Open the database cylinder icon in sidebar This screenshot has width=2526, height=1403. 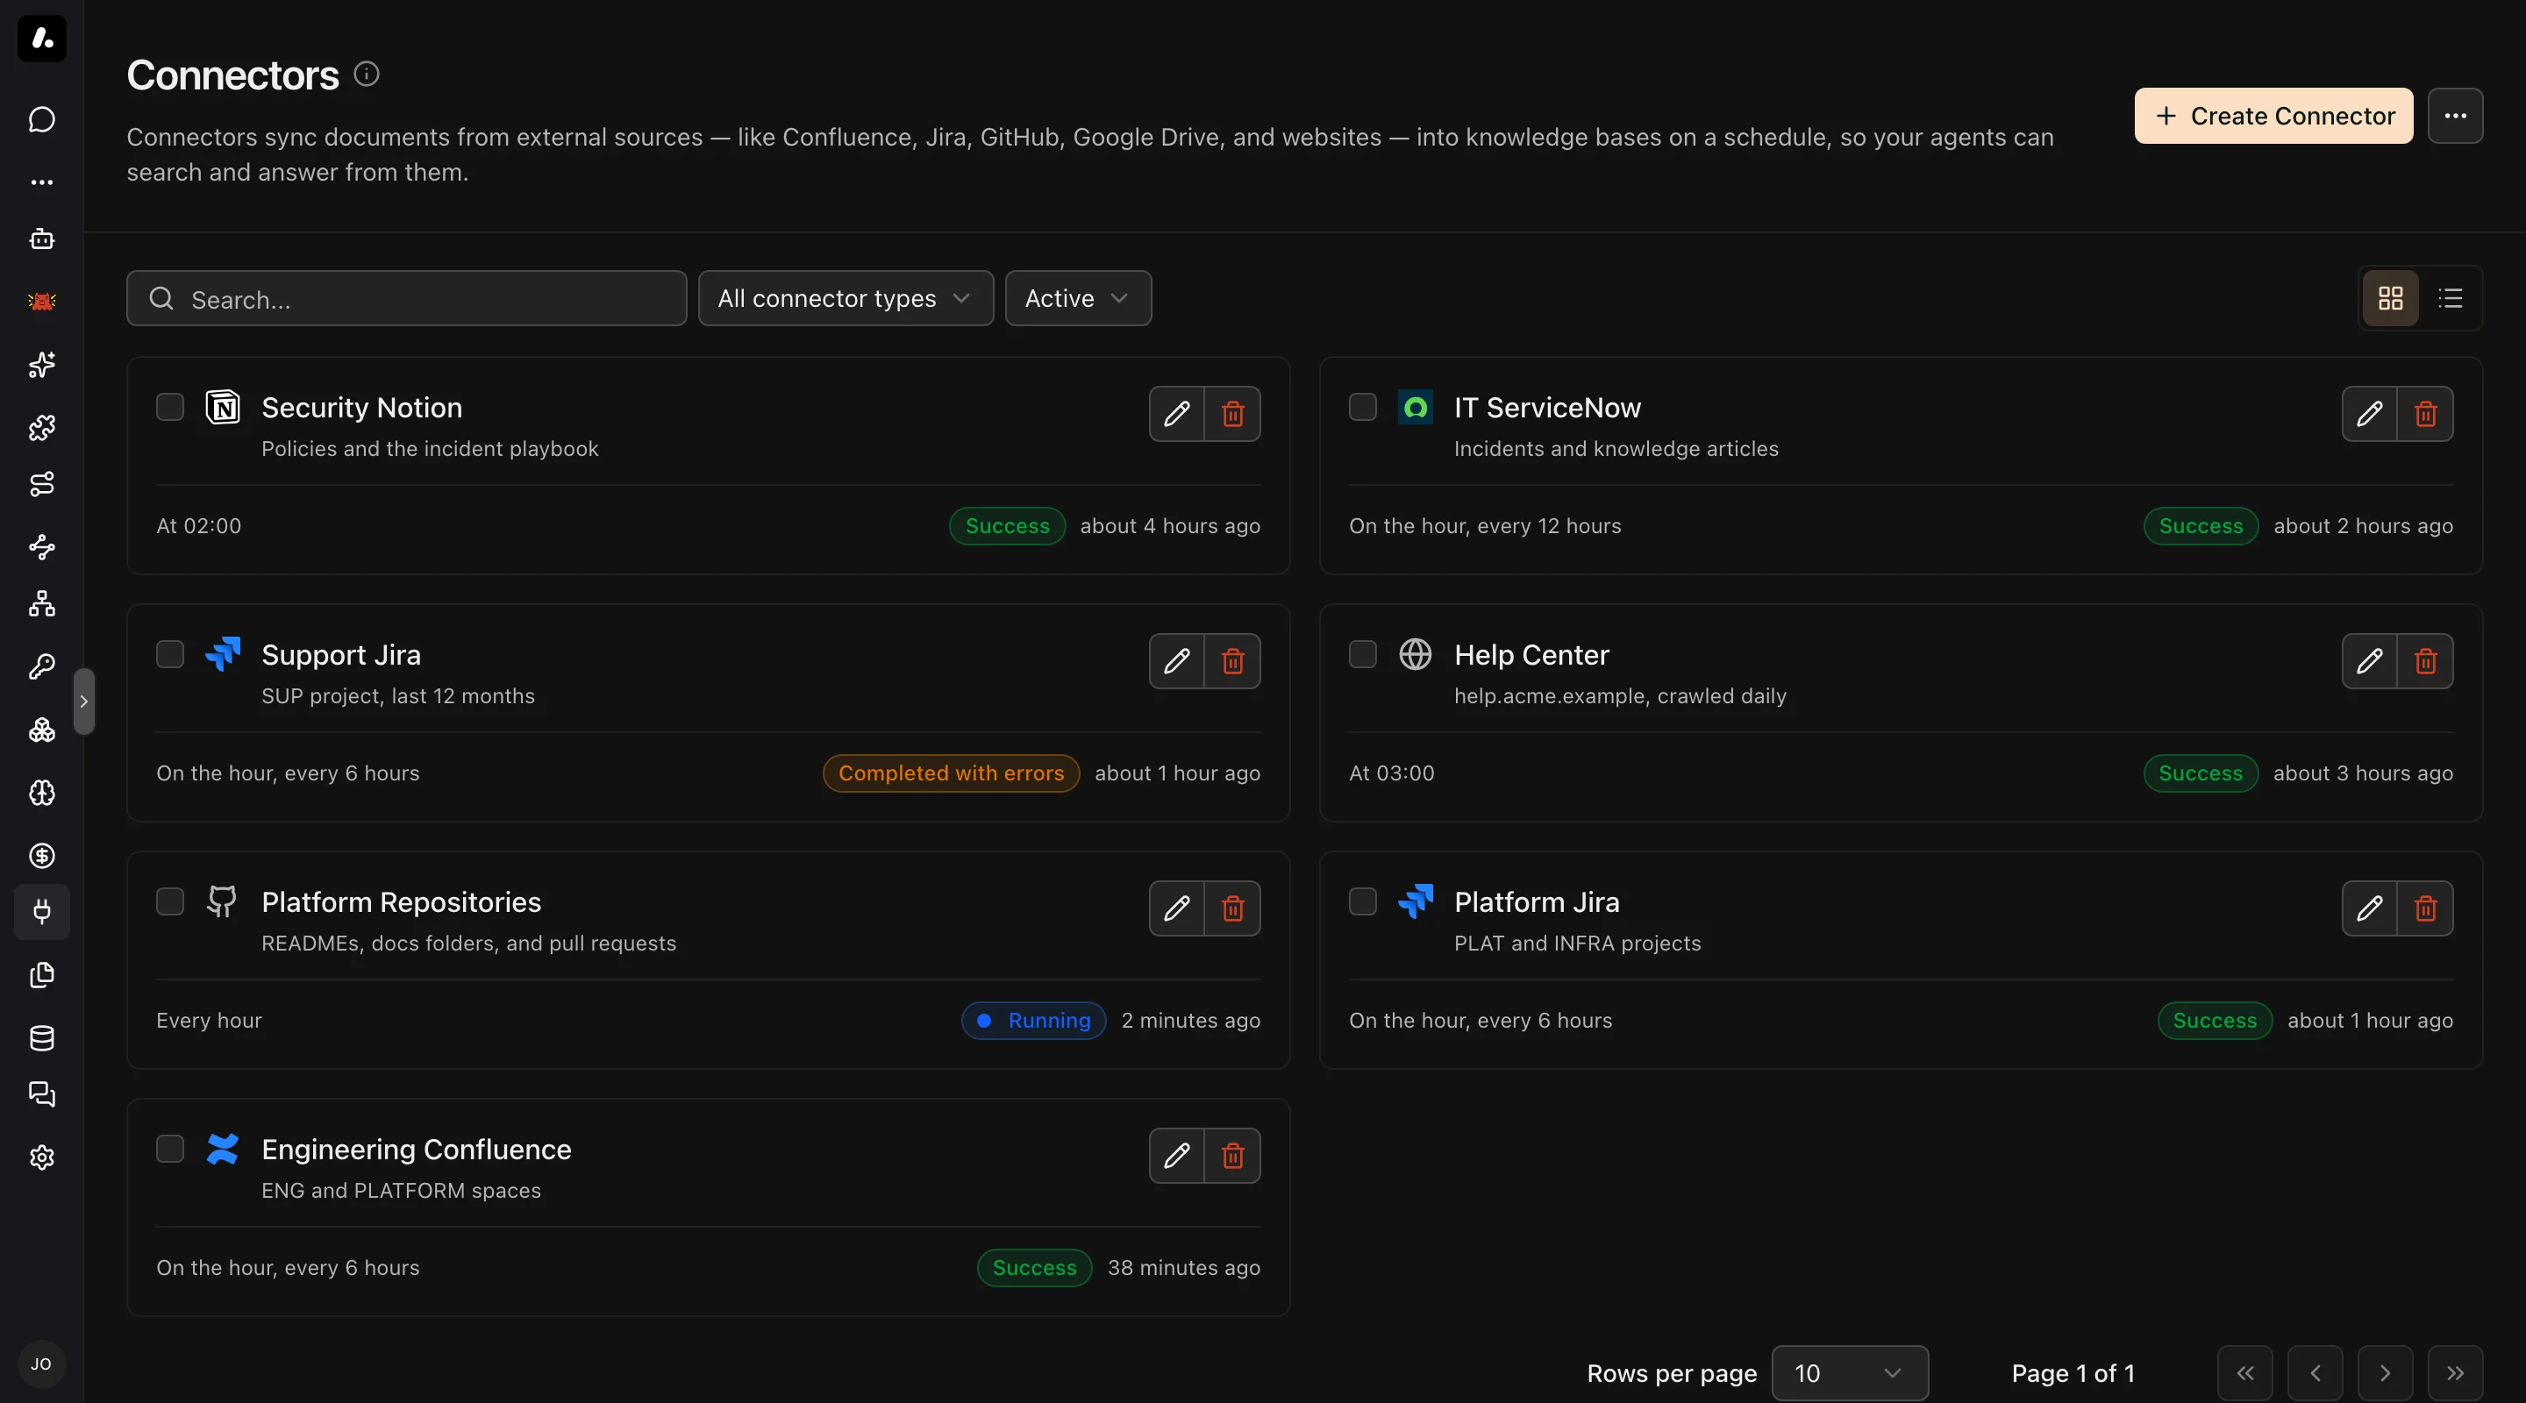41,1037
